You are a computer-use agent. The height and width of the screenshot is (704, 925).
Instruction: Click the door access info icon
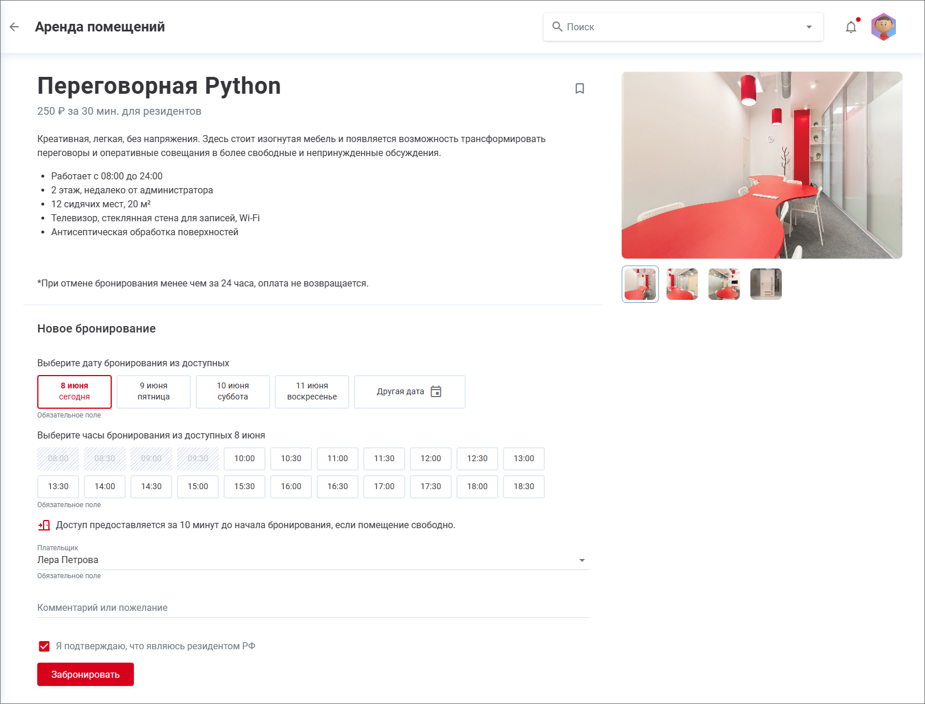coord(44,525)
